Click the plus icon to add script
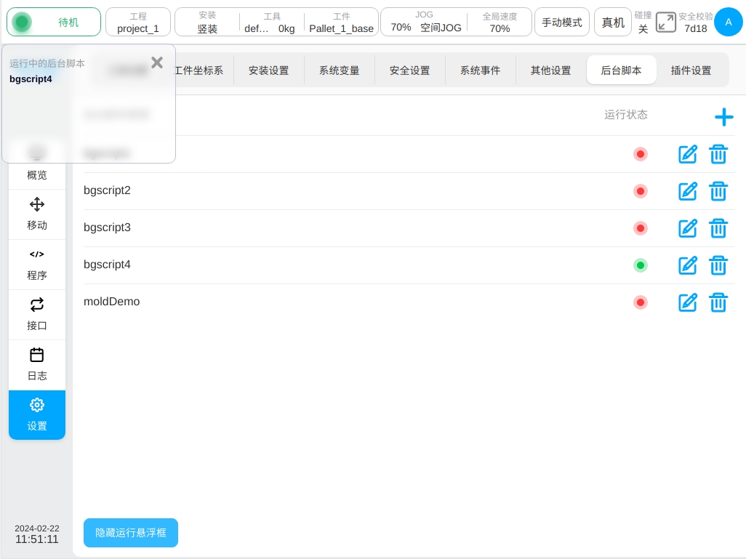Screen dimensions: 746x559 723,117
